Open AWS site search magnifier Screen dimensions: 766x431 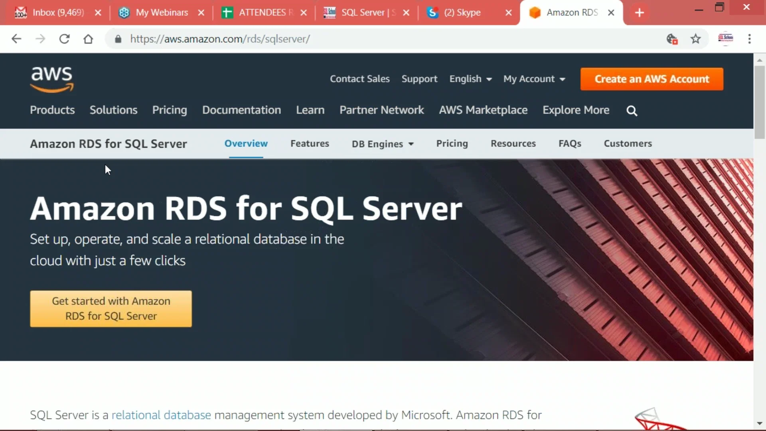(632, 111)
